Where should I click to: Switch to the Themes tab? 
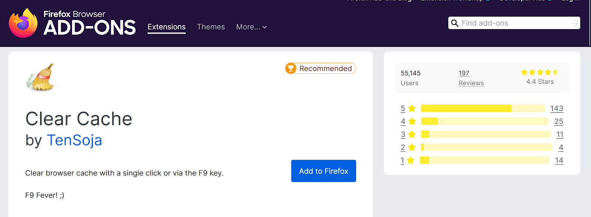(x=211, y=27)
